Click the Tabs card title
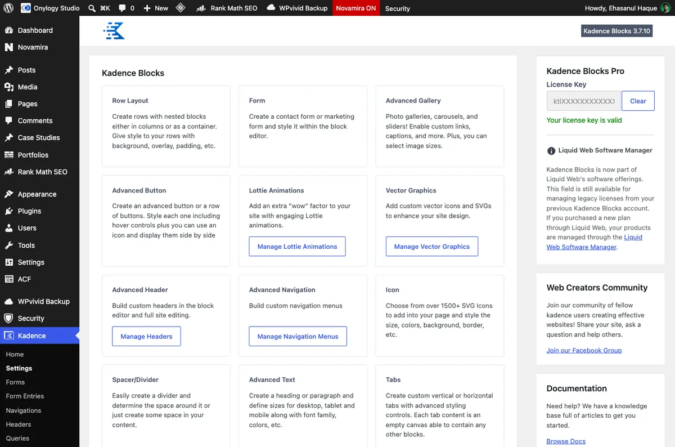 point(393,379)
